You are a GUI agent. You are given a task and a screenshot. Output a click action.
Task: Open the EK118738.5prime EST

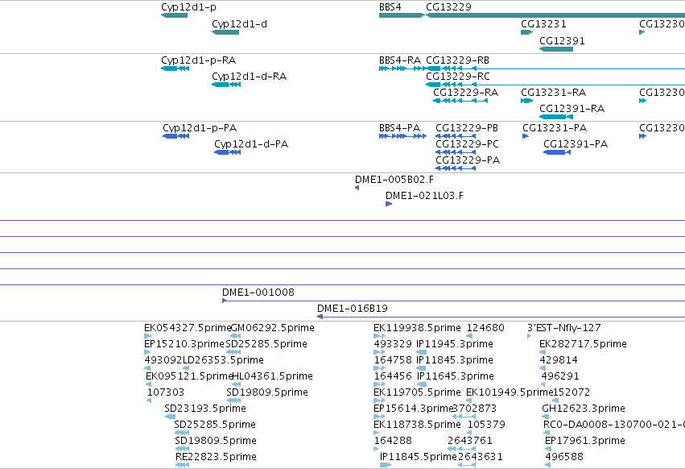click(377, 433)
